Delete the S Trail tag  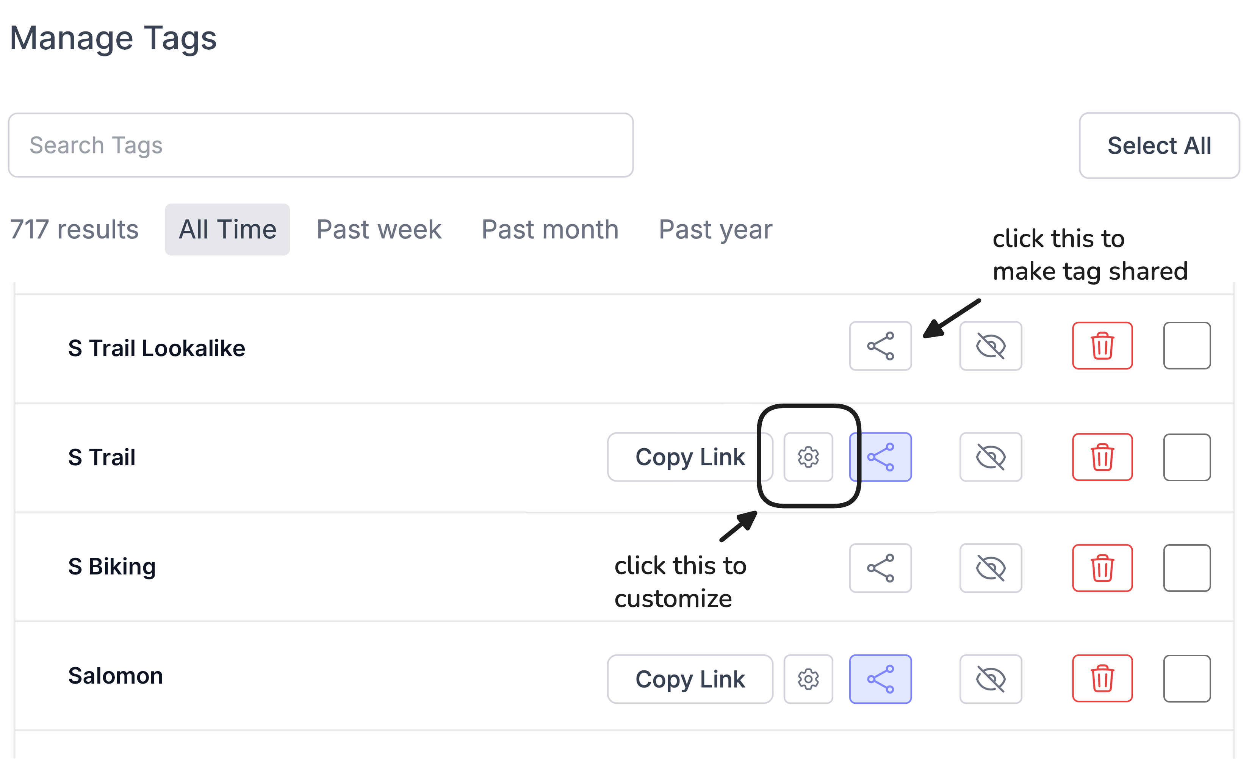point(1102,457)
